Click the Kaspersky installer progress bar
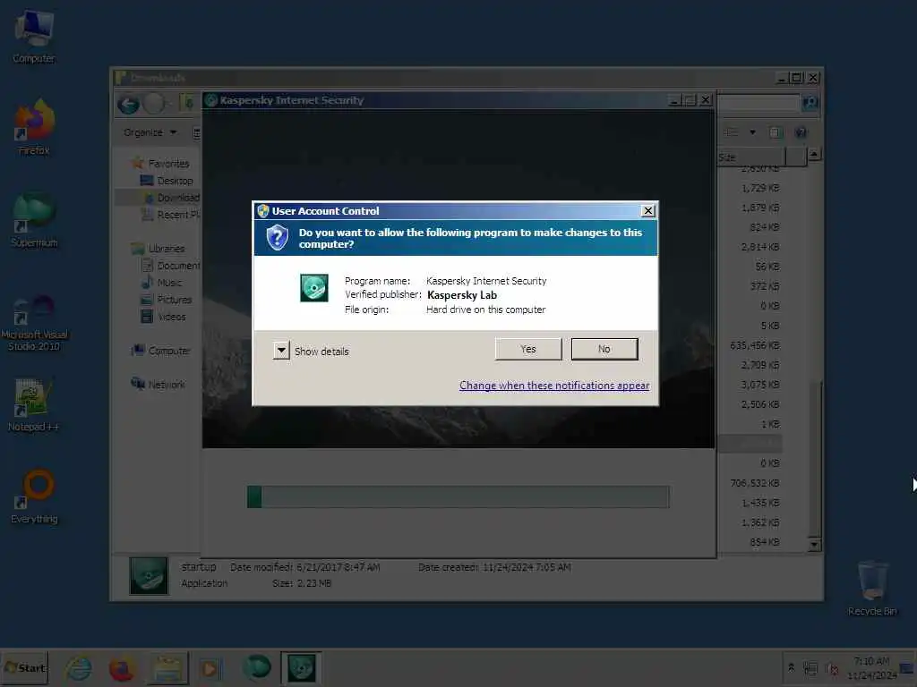The width and height of the screenshot is (917, 687). (x=458, y=496)
